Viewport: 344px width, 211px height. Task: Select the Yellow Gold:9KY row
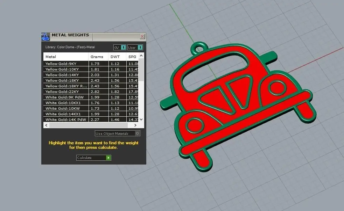pyautogui.click(x=91, y=64)
